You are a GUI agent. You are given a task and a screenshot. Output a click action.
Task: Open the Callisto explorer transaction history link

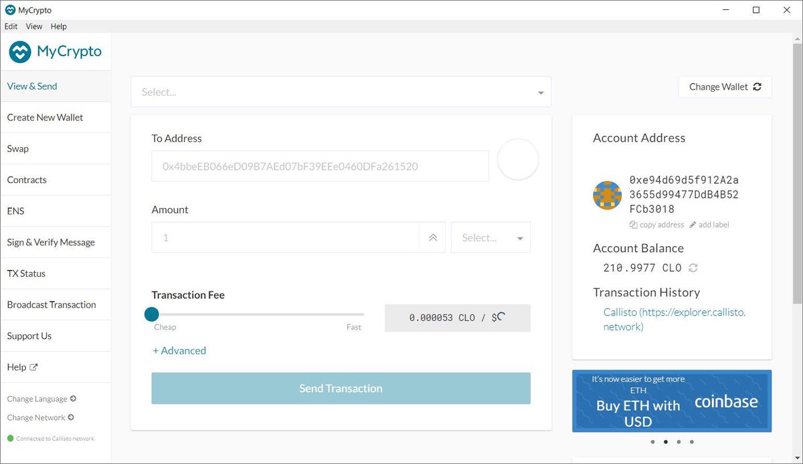click(674, 320)
